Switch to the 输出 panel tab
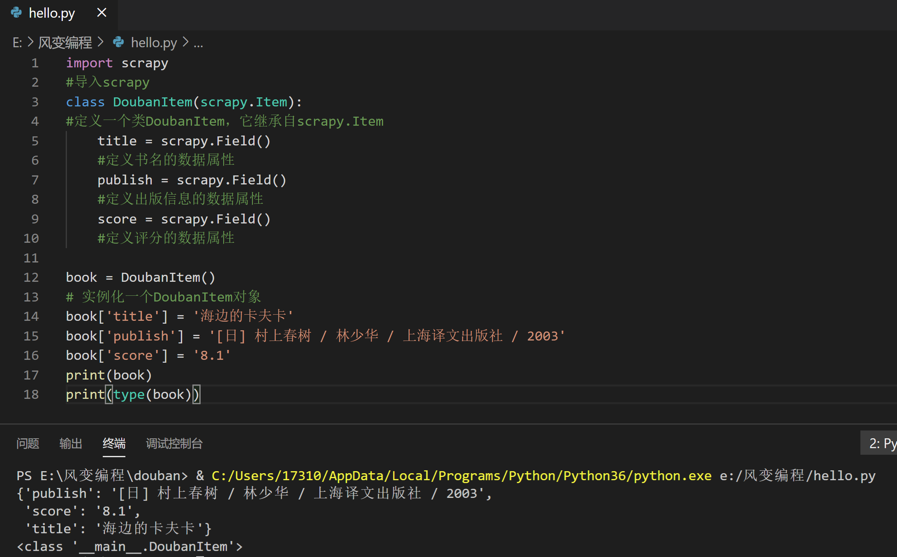 click(71, 444)
